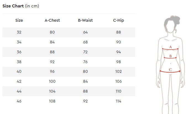The width and height of the screenshot is (194, 114).
Task: Click the C hip marker on the figure
Action: coord(171,70)
